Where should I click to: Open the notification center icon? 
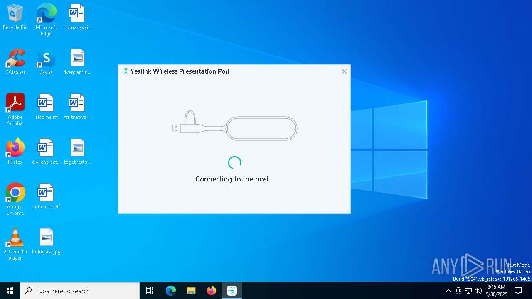(x=518, y=291)
